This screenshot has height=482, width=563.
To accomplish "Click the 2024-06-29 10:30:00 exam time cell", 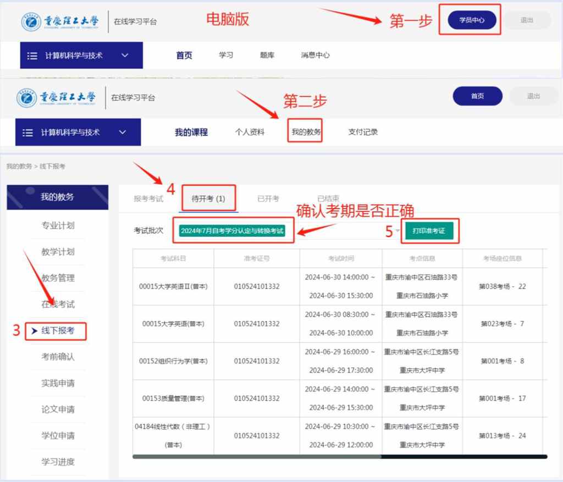I will pyautogui.click(x=341, y=436).
